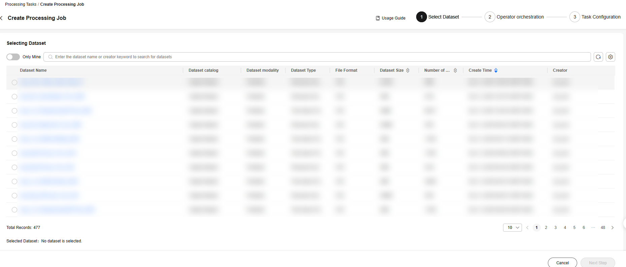Click the Dataset Name column header
Image resolution: width=626 pixels, height=267 pixels.
33,70
